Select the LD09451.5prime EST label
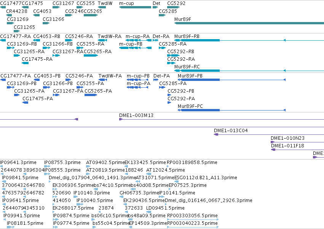324x229 pixels. tap(166, 208)
